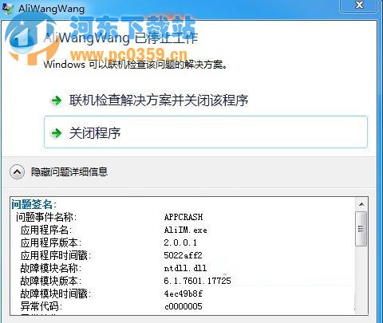Click the exception code c0000005 value
Viewport: 383px width, 323px height.
(184, 306)
